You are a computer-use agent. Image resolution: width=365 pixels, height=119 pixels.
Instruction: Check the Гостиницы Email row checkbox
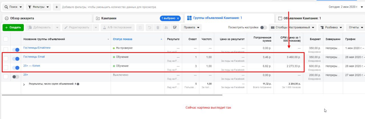[6, 59]
